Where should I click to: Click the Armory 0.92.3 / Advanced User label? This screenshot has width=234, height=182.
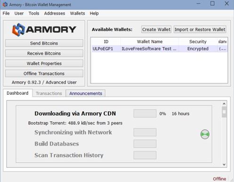44,83
